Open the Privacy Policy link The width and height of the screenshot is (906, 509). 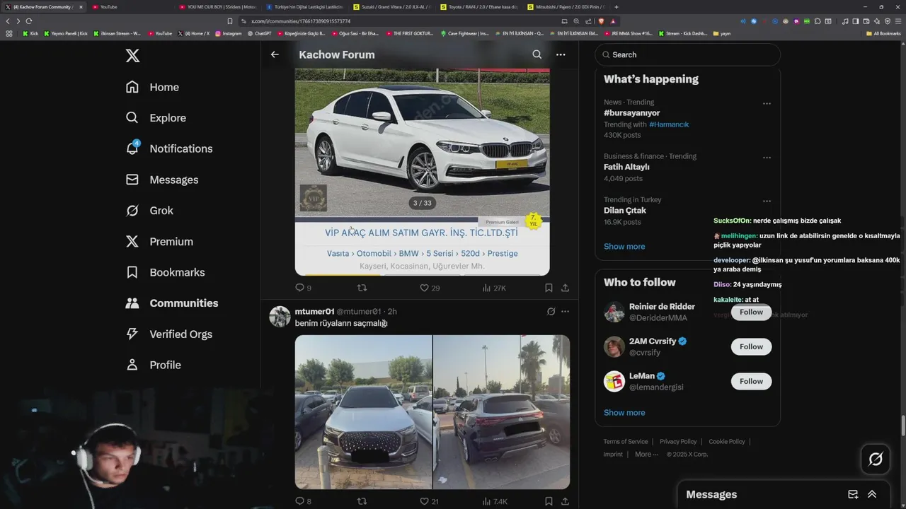(678, 442)
